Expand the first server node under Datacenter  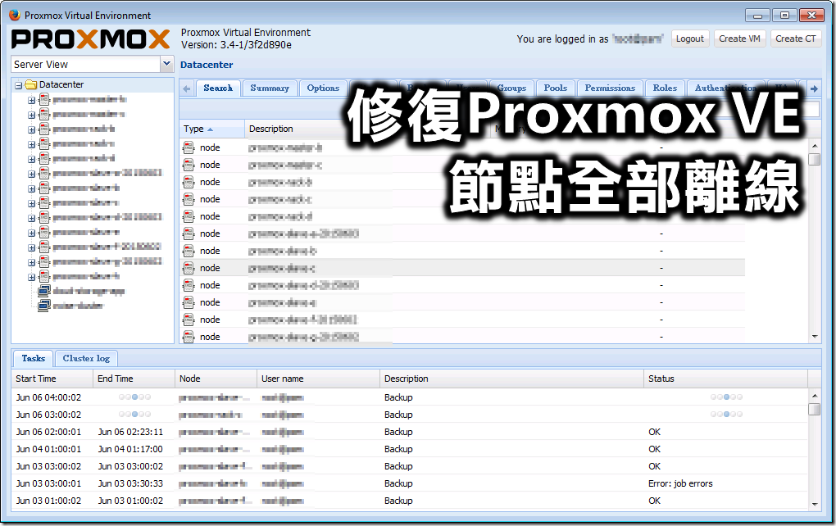pos(31,100)
